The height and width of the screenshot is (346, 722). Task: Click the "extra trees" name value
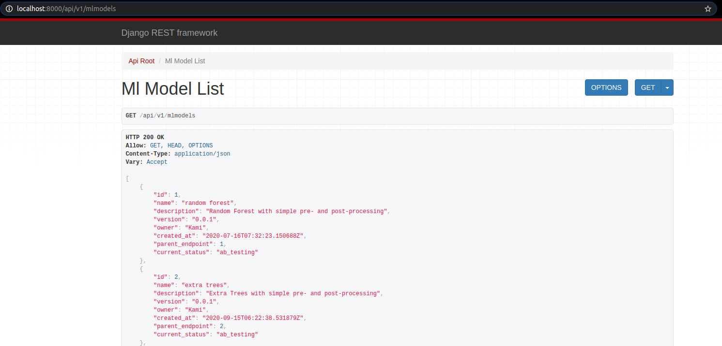click(204, 285)
